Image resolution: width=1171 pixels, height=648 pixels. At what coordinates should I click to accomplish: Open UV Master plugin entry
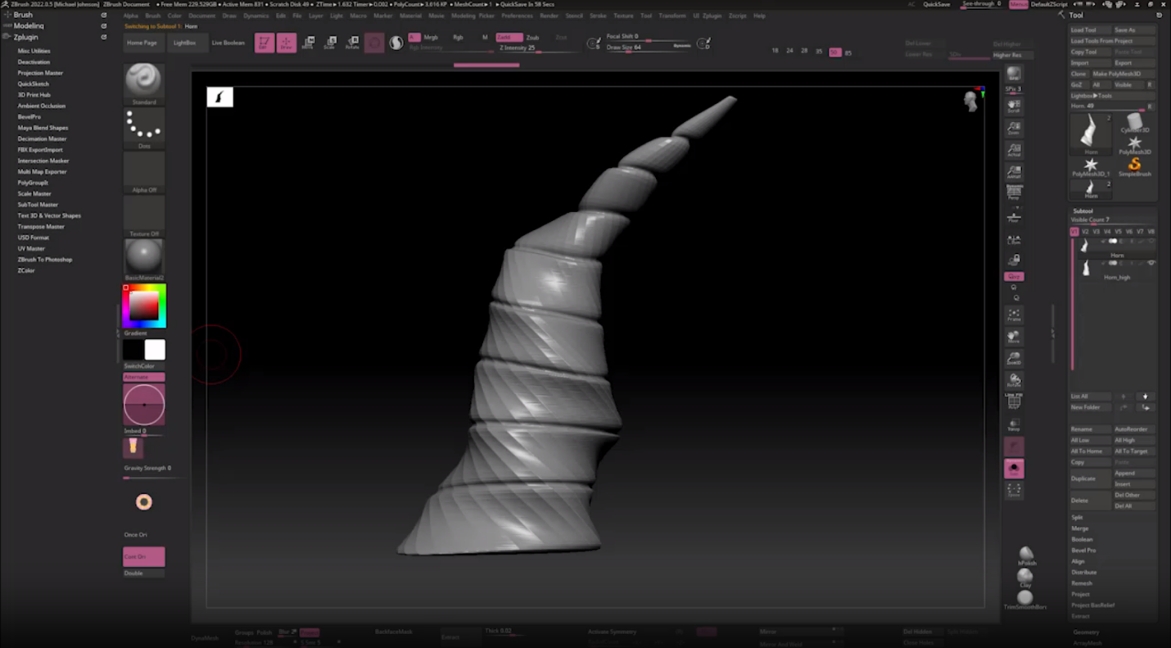[x=31, y=248]
